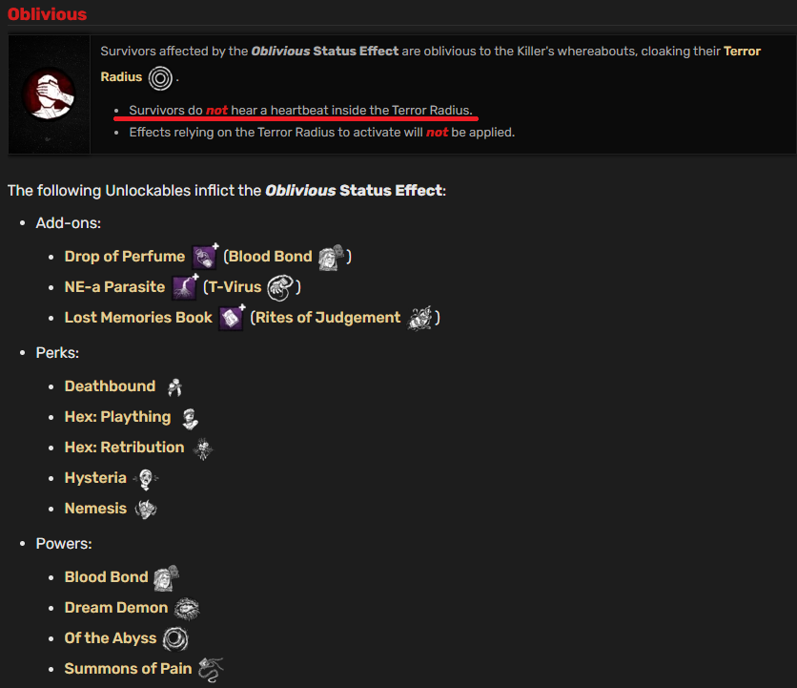
Task: Click the T-Virus power icon
Action: point(280,287)
